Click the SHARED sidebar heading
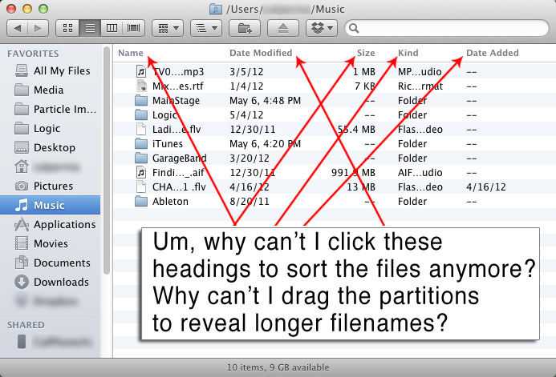556x377 pixels. (x=26, y=325)
